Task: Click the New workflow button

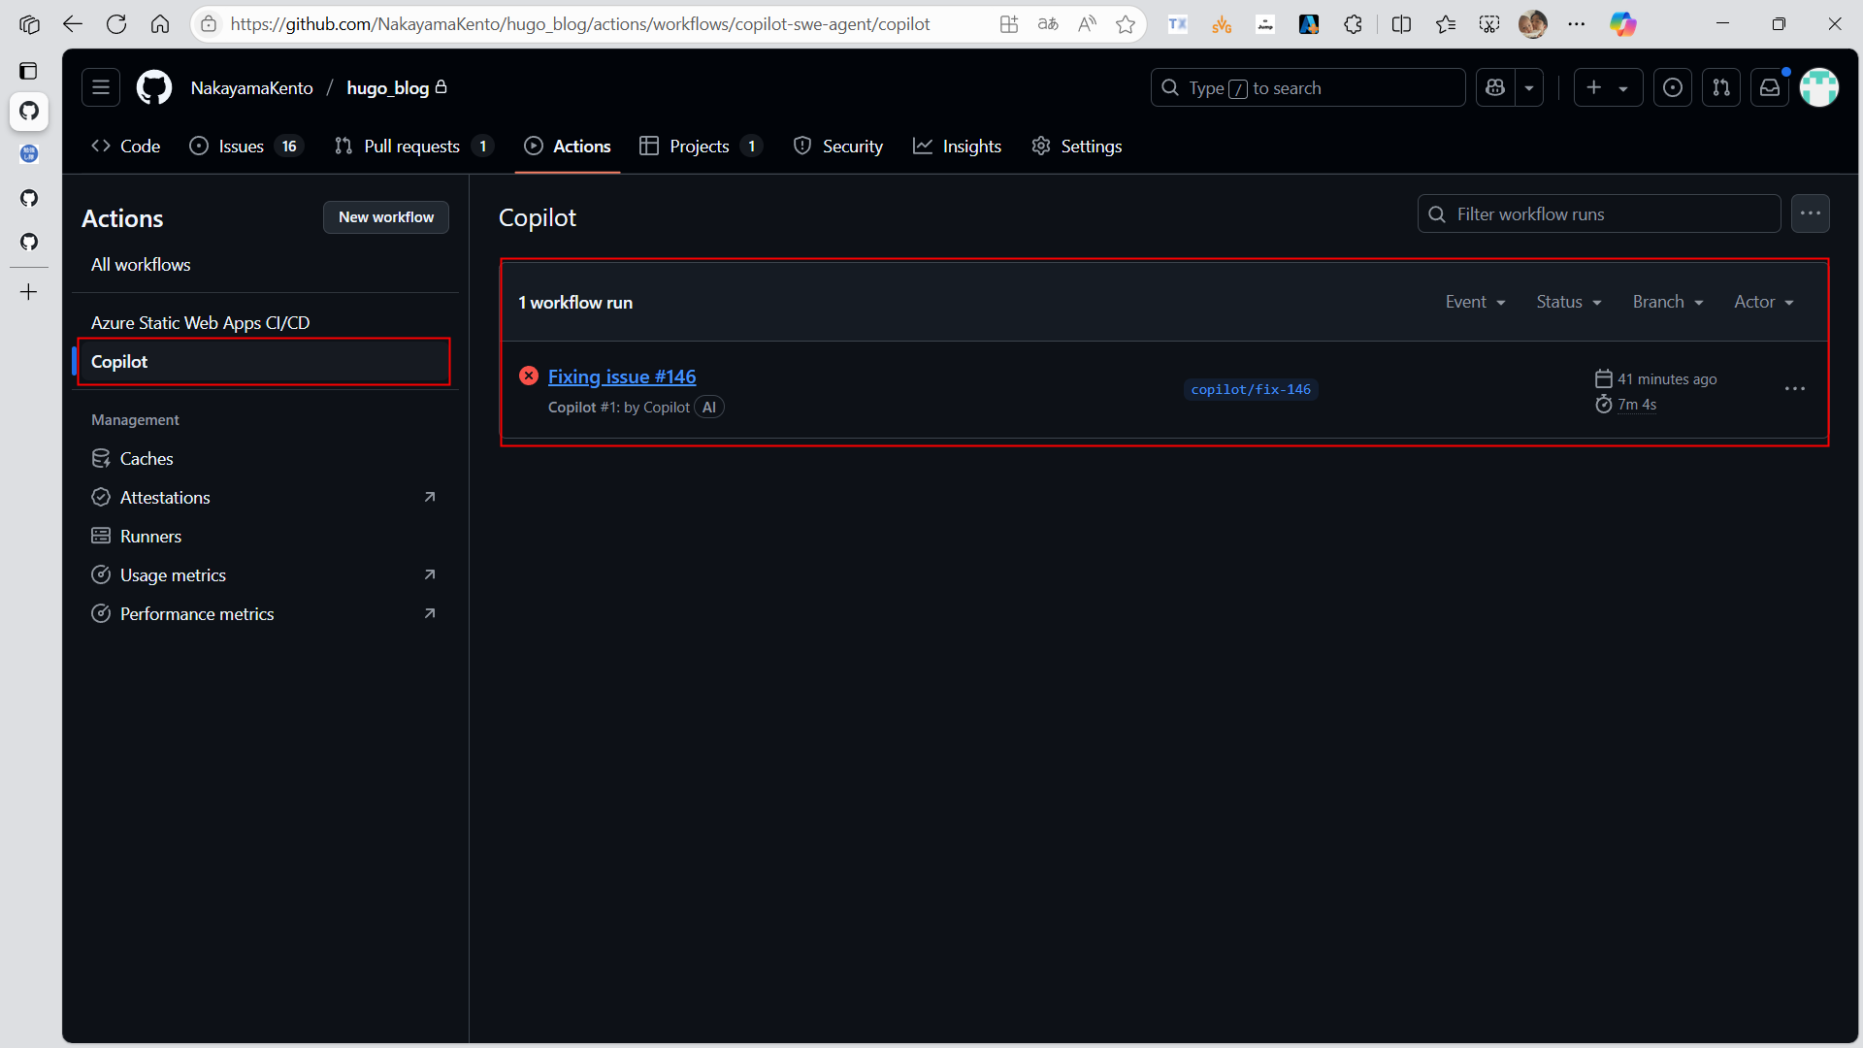Action: coord(386,217)
